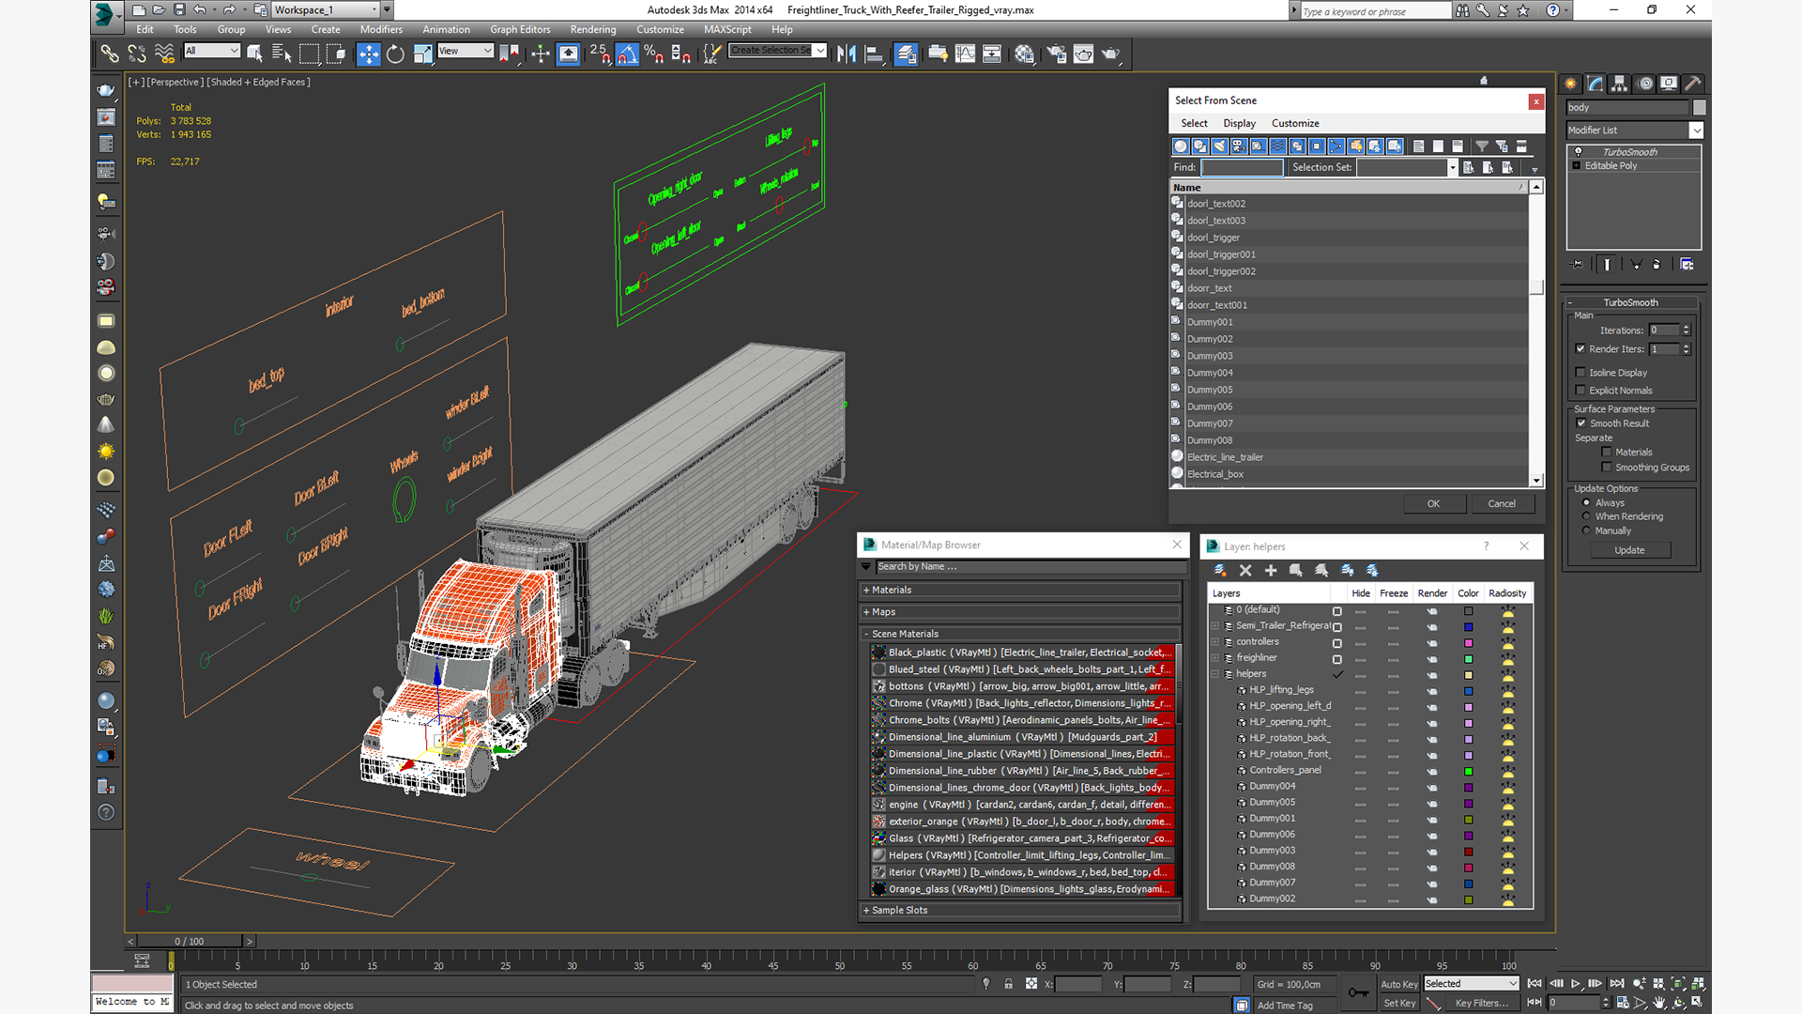The height and width of the screenshot is (1014, 1802).
Task: Open the Graph Editors menu
Action: [520, 29]
